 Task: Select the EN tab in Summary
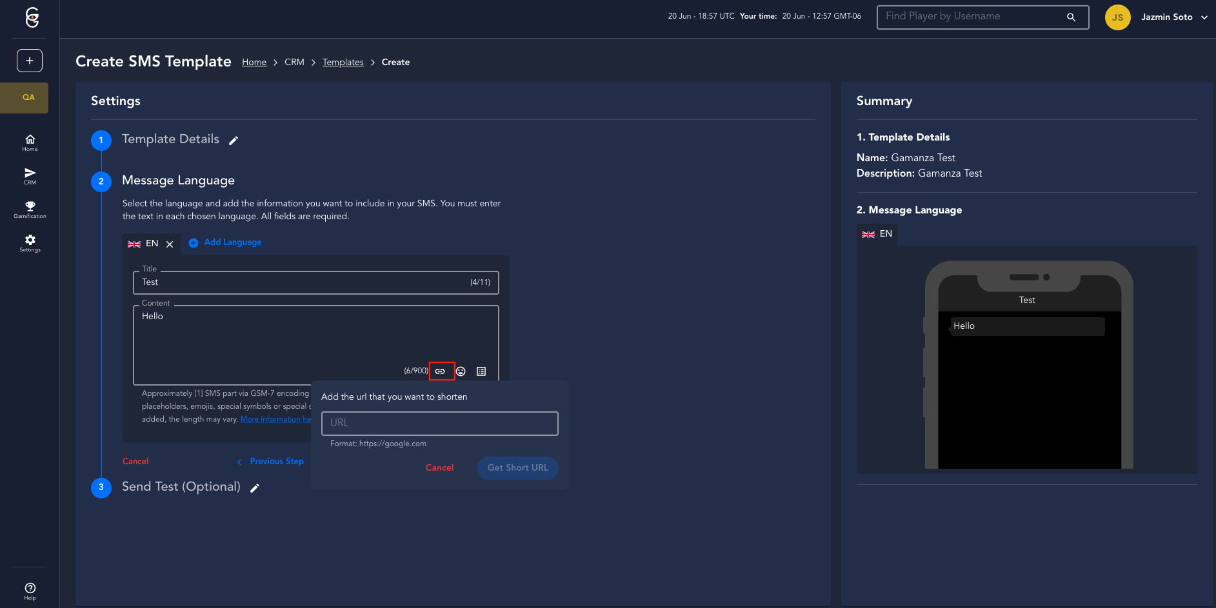tap(877, 234)
